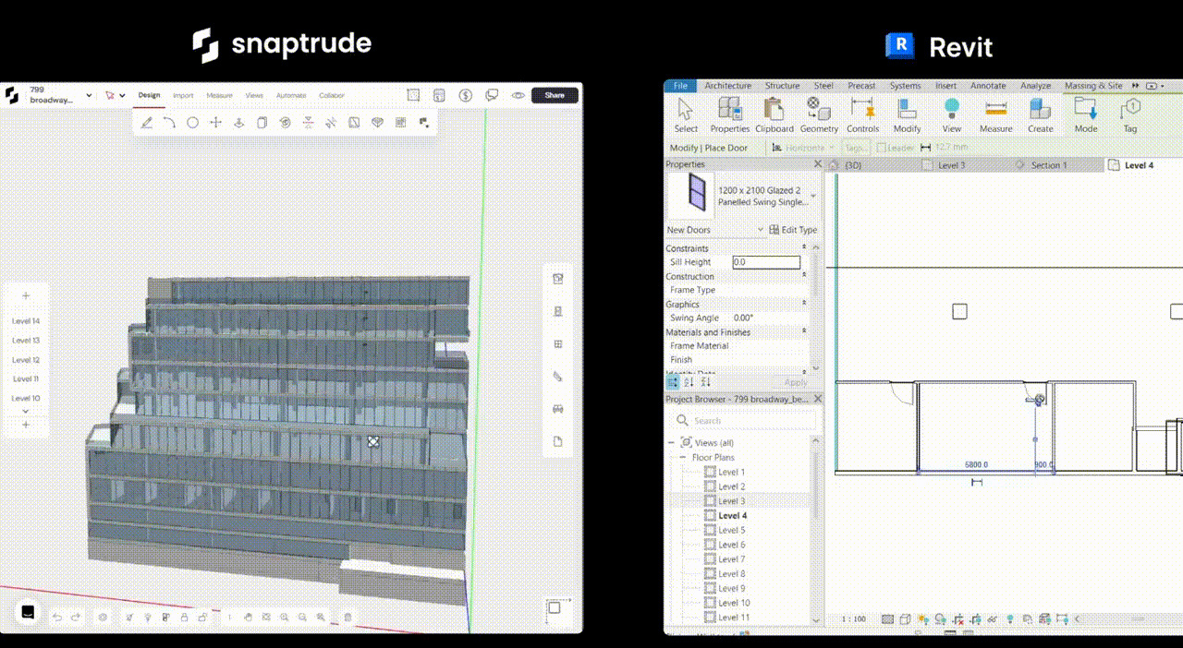The image size is (1183, 648).
Task: Open the New Doors filter dropdown
Action: pyautogui.click(x=761, y=230)
